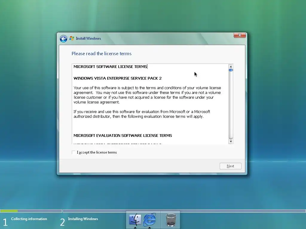Click "MICROSOFT EVALUATION SOFTWARE LICENSE TERMS" heading
The height and width of the screenshot is (229, 306).
[x=123, y=136]
